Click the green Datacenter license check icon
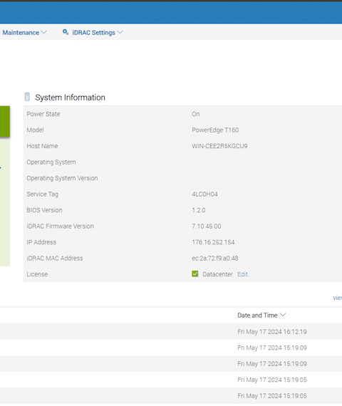 coord(195,274)
